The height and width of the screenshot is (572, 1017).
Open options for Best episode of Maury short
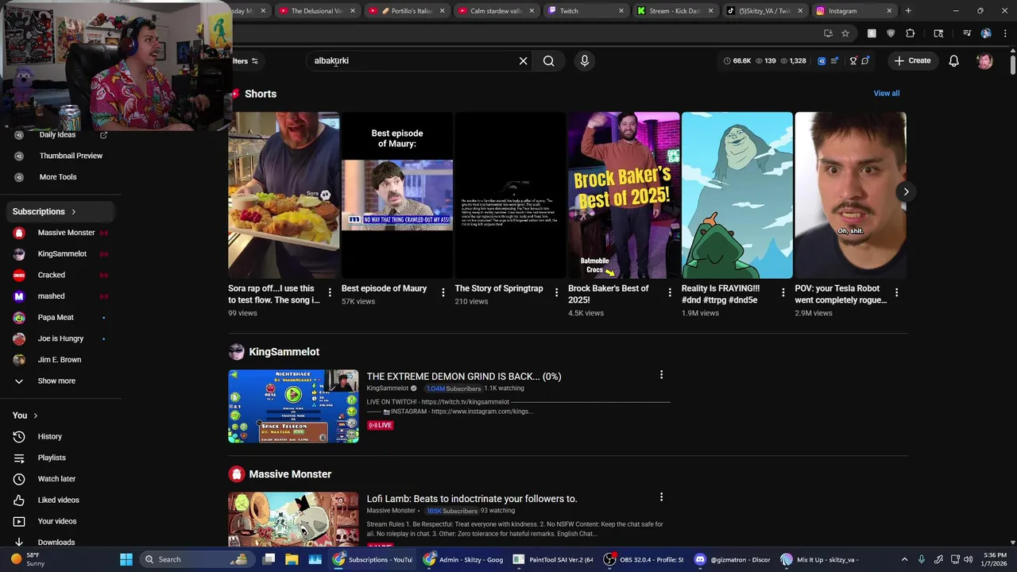pyautogui.click(x=443, y=292)
